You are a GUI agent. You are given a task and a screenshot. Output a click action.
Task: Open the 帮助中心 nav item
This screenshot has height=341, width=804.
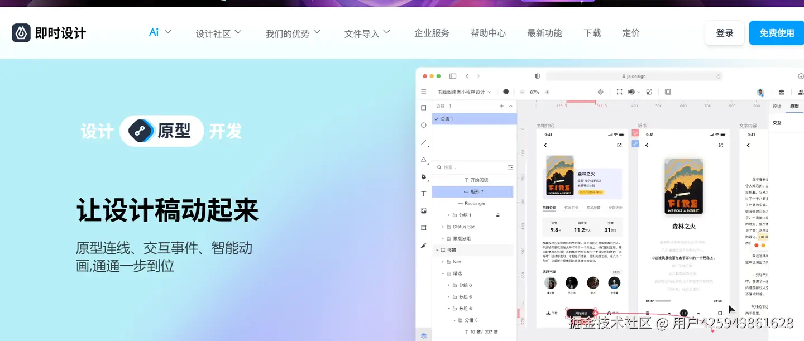488,33
